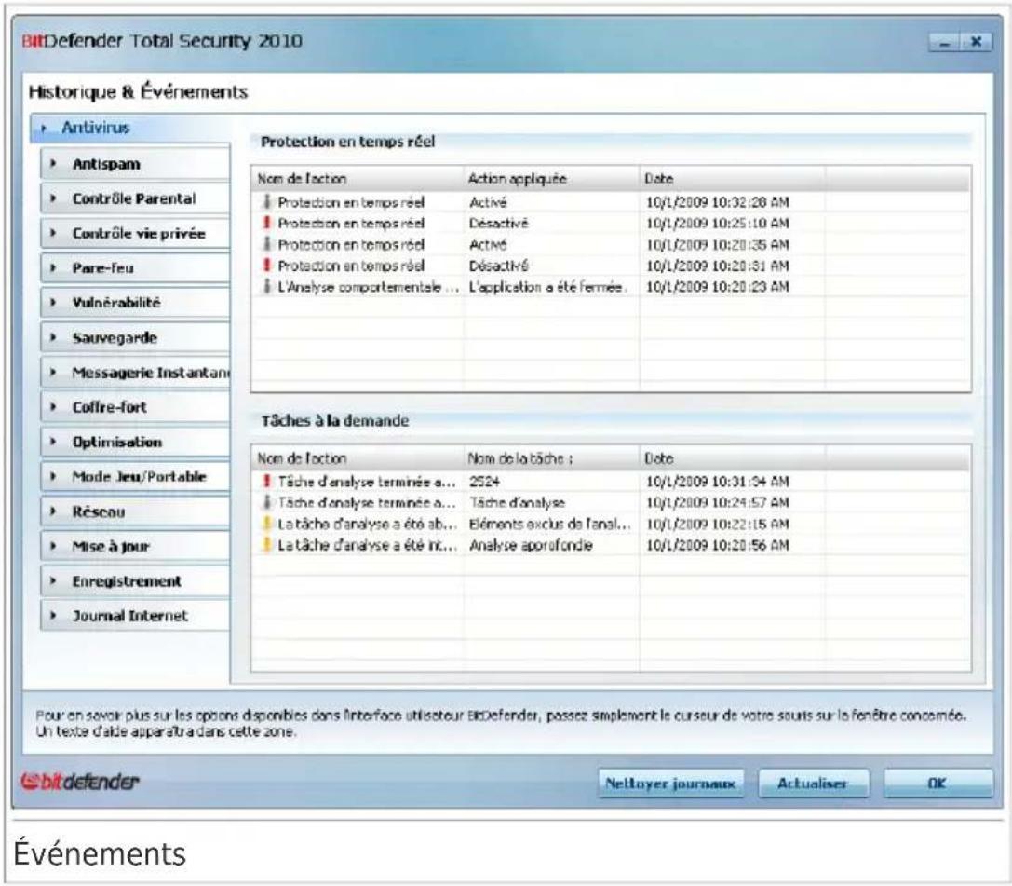Viewport: 1012px width, 886px height.
Task: Click the arrow beside Journal Internet
Action: pyautogui.click(x=54, y=616)
